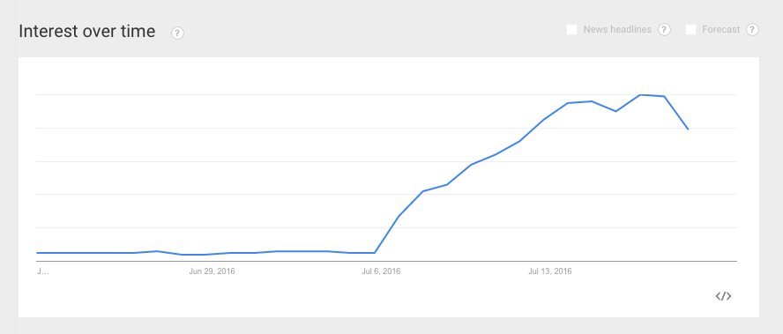This screenshot has height=334, width=783.
Task: Click the small bump on the line before Jun 29
Action: (x=157, y=251)
